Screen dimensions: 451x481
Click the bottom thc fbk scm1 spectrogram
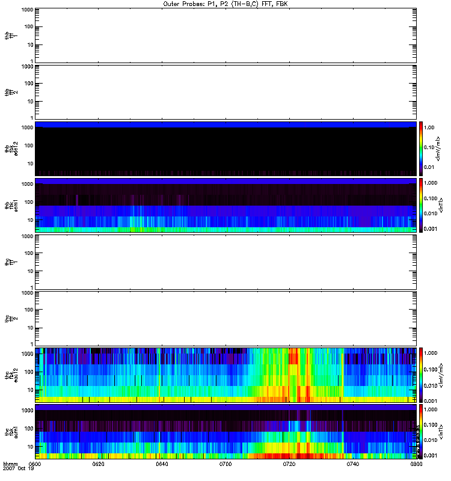(x=226, y=430)
